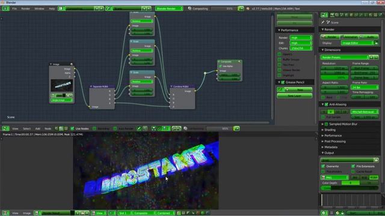This screenshot has height=216, width=385.
Task: Open the Render menu in top bar
Action: coord(25,8)
